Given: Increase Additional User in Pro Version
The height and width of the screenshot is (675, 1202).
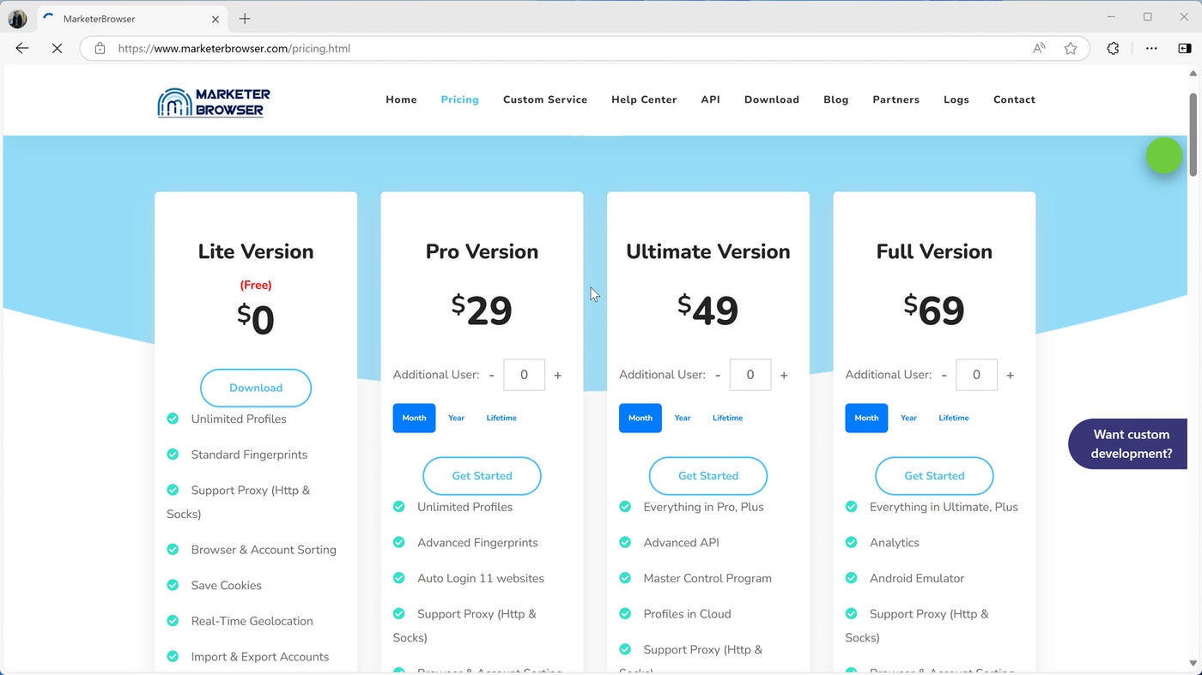Looking at the screenshot, I should pos(557,375).
